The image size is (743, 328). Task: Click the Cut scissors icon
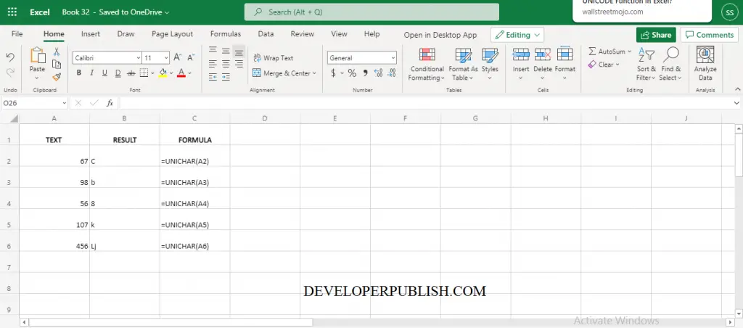click(57, 52)
